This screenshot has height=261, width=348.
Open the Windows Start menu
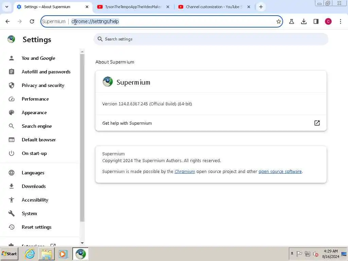click(x=9, y=254)
